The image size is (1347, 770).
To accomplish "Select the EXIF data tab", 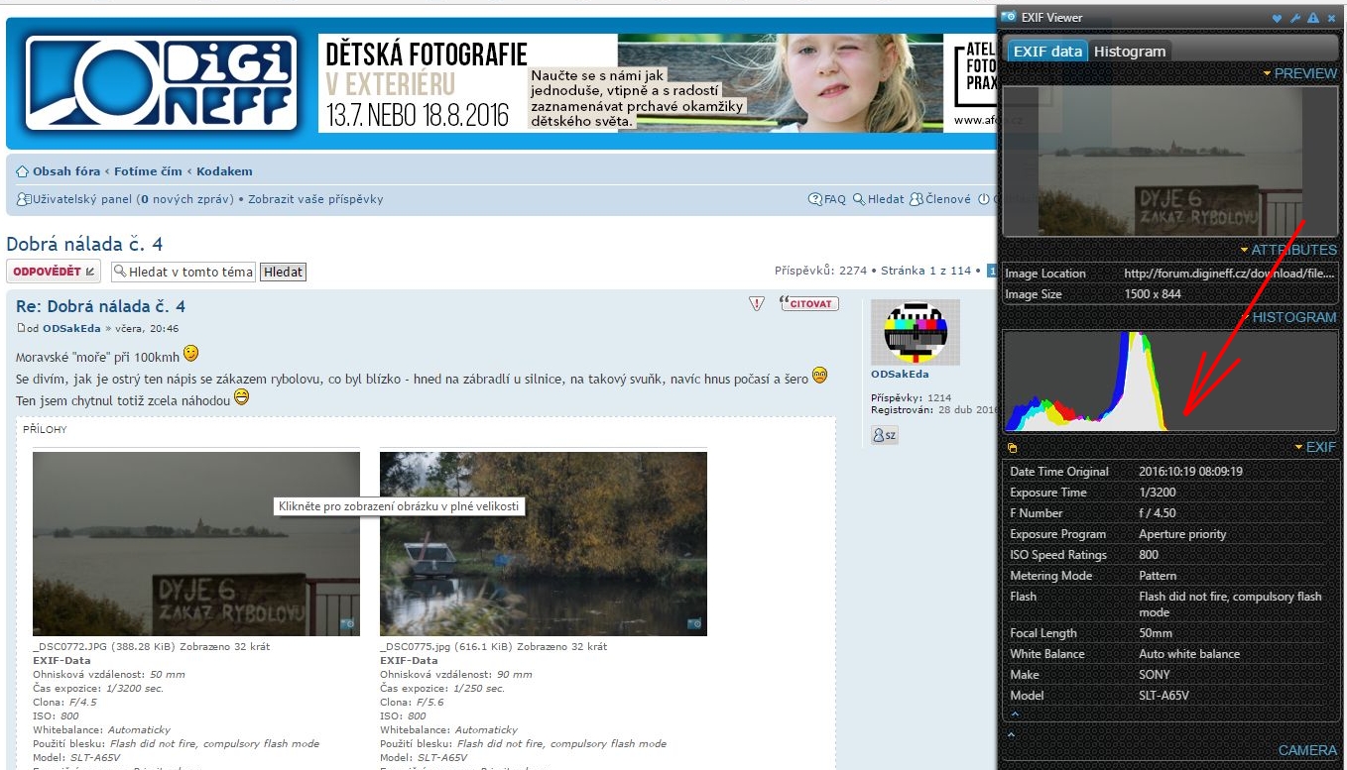I will coord(1046,52).
